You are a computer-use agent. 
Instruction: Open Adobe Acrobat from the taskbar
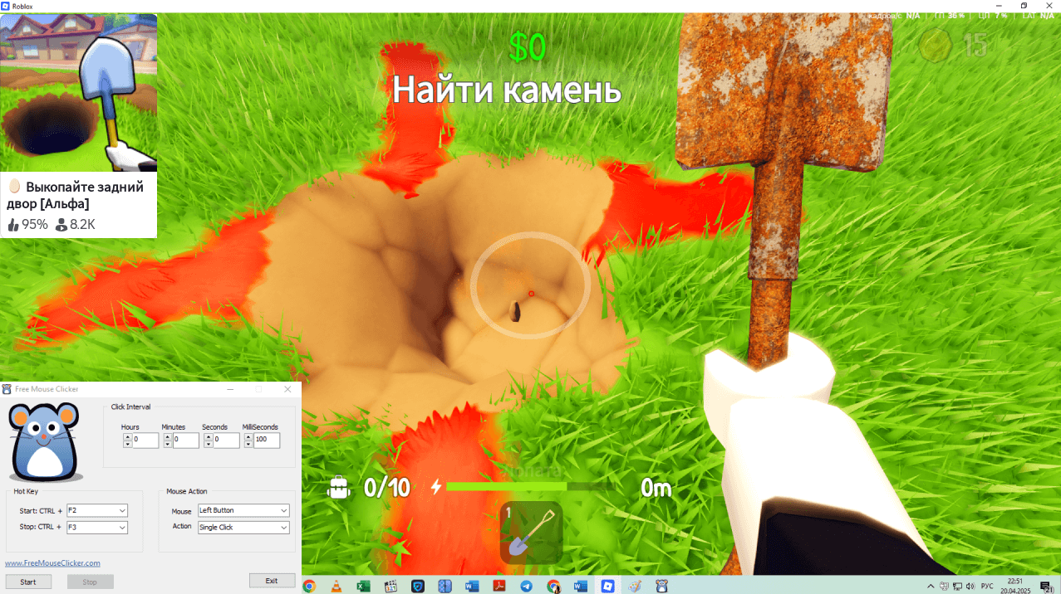click(x=499, y=586)
